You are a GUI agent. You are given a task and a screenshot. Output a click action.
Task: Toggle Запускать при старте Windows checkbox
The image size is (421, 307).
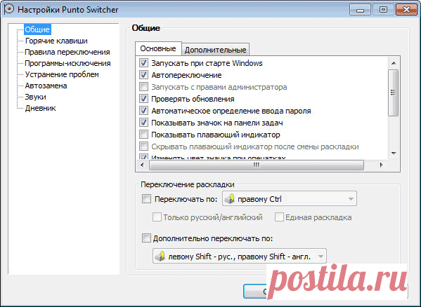click(x=143, y=63)
